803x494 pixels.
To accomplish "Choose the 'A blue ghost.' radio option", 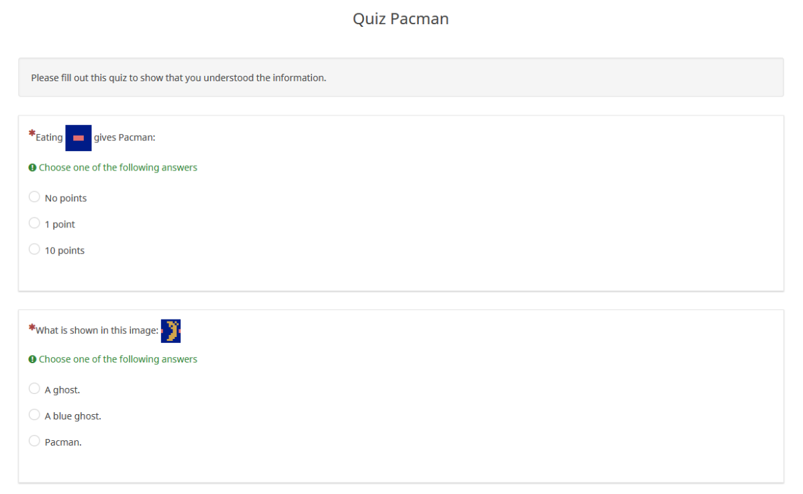I will point(34,415).
